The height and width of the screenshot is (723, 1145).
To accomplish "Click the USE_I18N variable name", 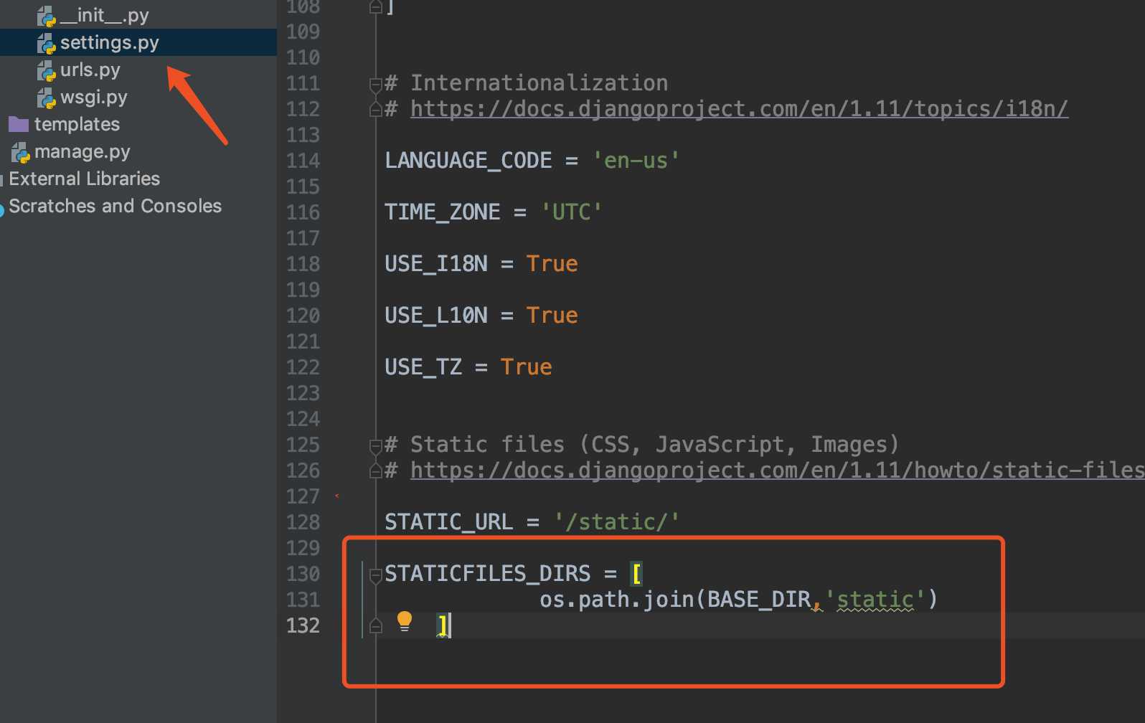I will [436, 264].
